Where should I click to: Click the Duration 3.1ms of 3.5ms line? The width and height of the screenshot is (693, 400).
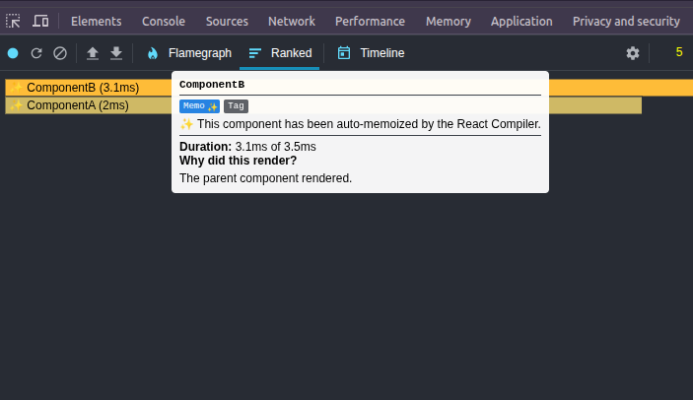click(x=247, y=147)
